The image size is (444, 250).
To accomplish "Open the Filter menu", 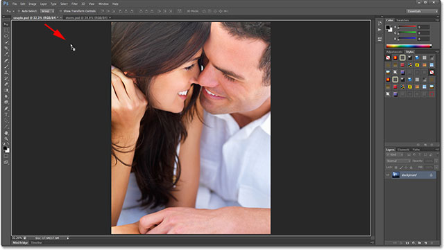I will coord(74,4).
